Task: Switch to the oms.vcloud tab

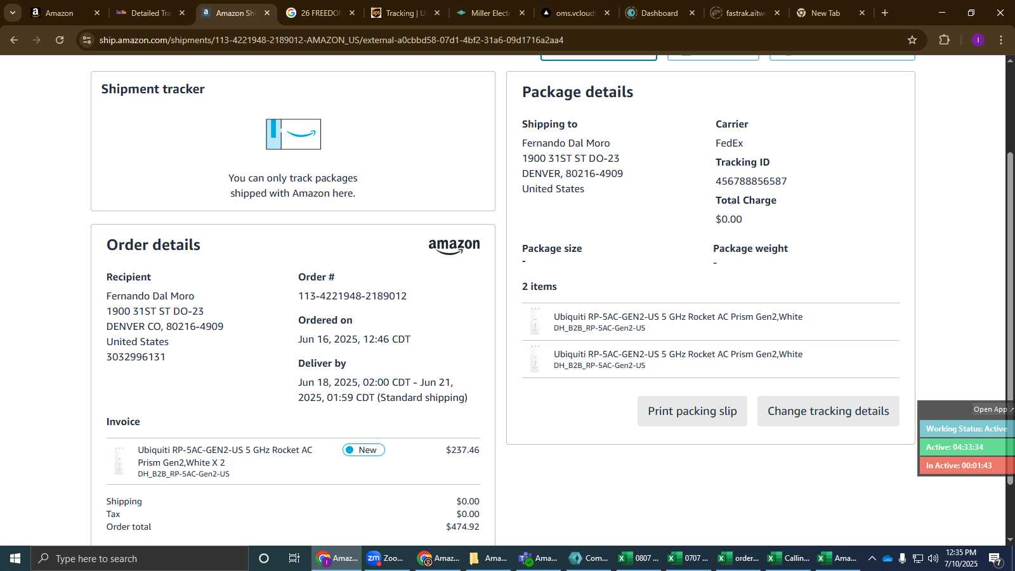Action: point(575,13)
